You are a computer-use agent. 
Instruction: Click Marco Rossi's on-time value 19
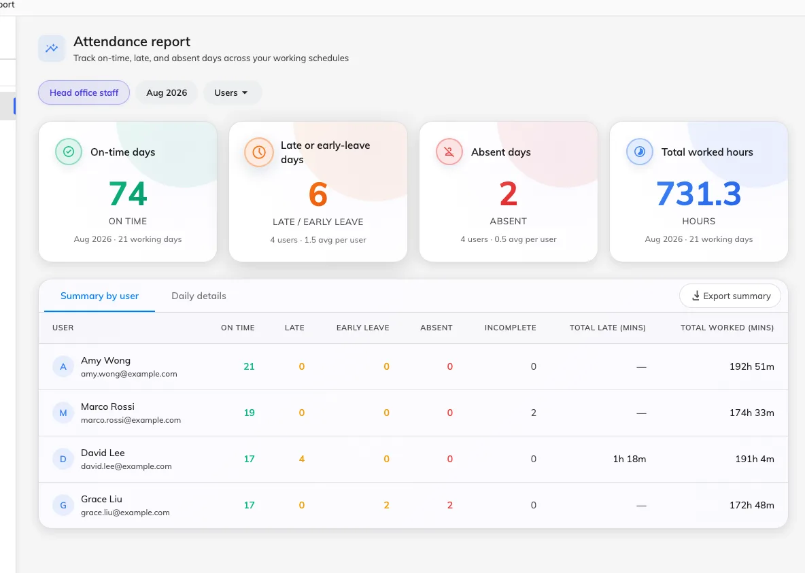(249, 413)
